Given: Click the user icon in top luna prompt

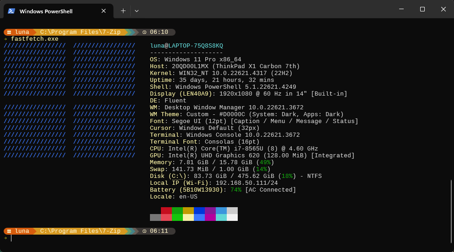Looking at the screenshot, I should pyautogui.click(x=9, y=32).
